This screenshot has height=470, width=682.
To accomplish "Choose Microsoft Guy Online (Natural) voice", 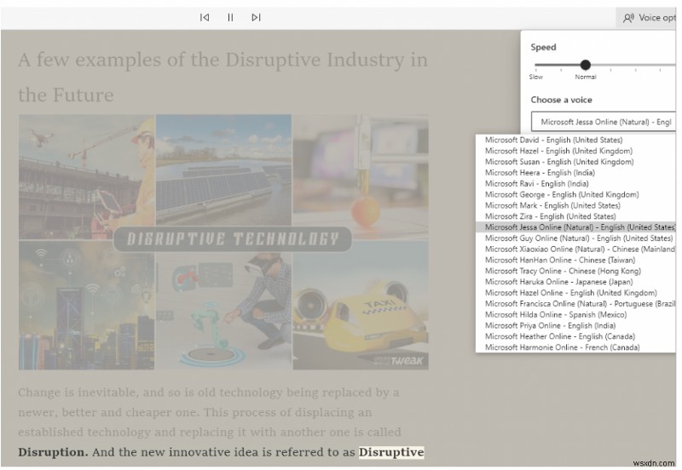I will [x=576, y=238].
